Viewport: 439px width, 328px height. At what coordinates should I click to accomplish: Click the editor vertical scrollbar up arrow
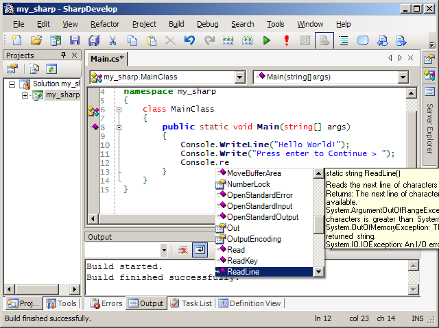point(412,93)
